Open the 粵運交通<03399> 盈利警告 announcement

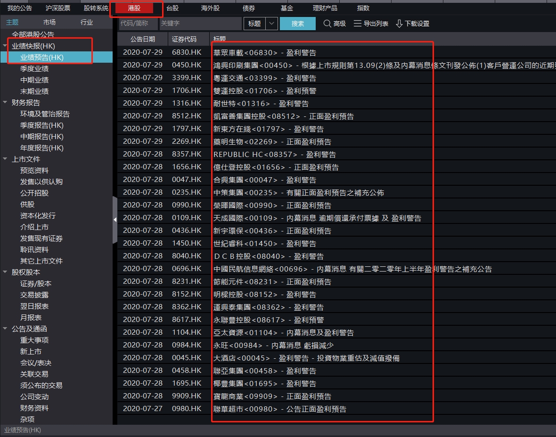point(264,78)
